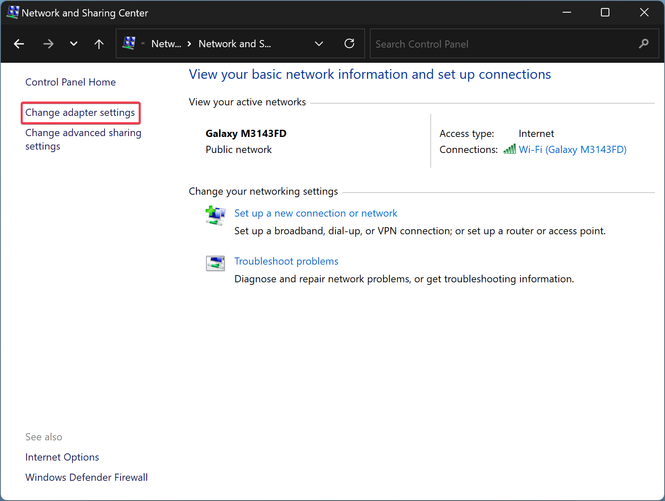This screenshot has width=665, height=501.
Task: Expand the breadcrumb arrow after 'Netw...'
Action: [190, 44]
